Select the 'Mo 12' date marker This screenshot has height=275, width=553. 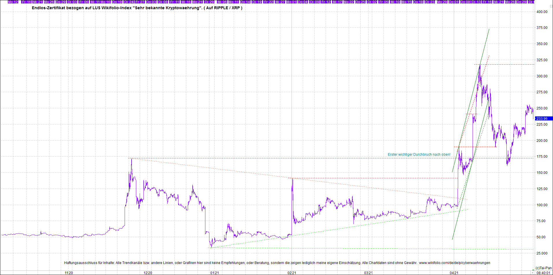(13, 2)
